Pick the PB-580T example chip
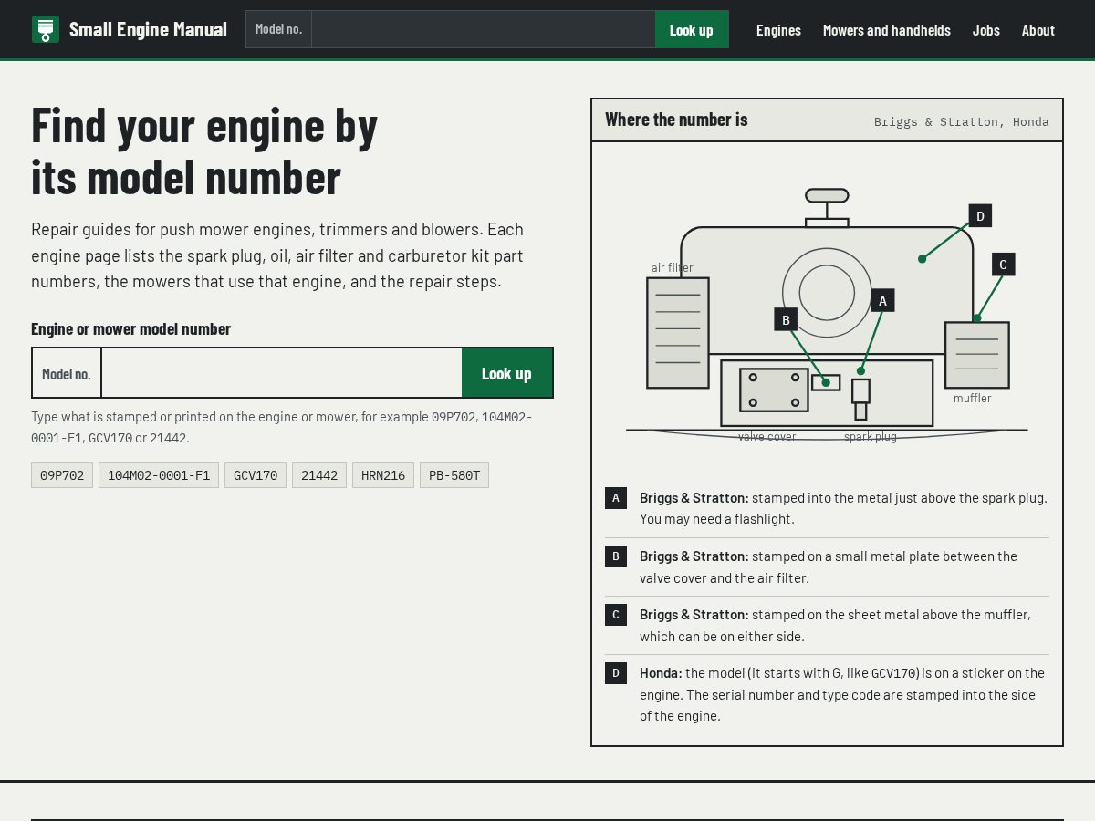The width and height of the screenshot is (1095, 821). [454, 475]
